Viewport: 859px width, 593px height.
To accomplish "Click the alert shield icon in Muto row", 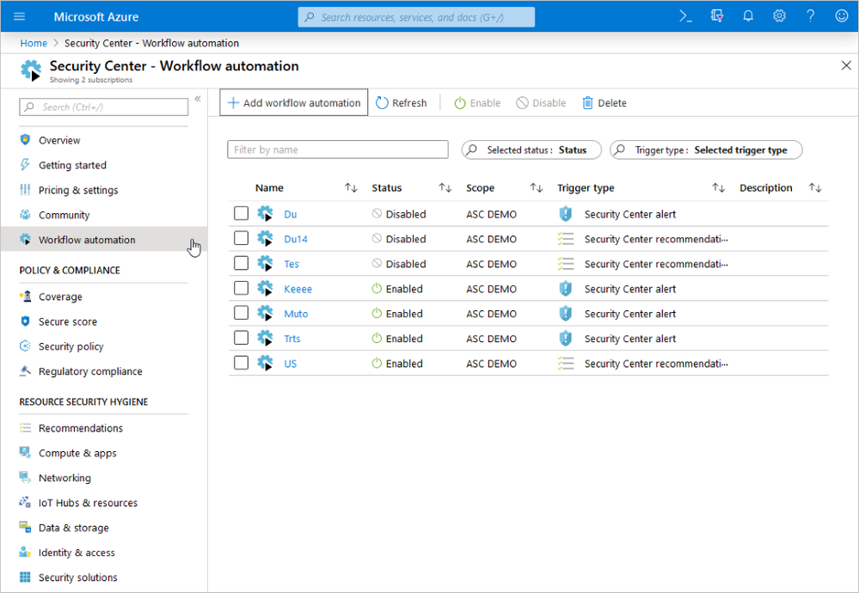I will coord(566,313).
